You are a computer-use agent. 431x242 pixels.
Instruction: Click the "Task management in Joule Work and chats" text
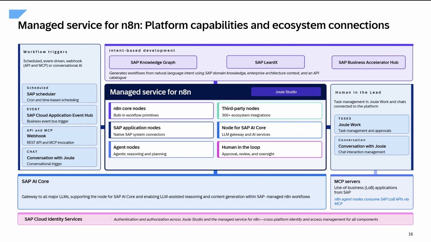[370, 104]
